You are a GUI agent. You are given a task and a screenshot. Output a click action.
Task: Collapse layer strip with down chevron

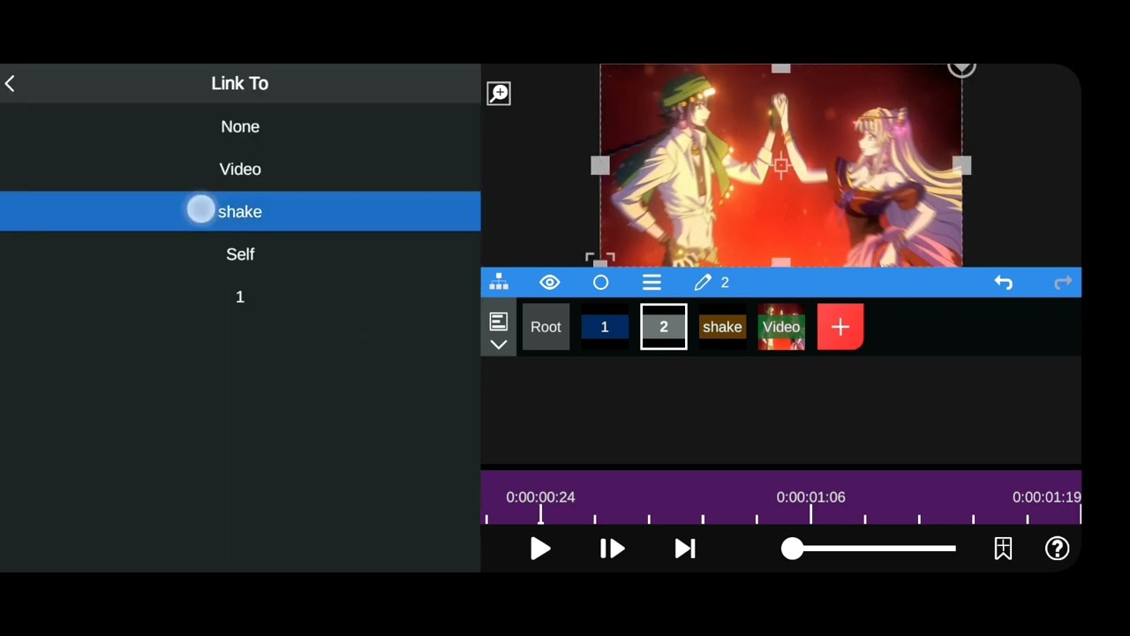[499, 344]
